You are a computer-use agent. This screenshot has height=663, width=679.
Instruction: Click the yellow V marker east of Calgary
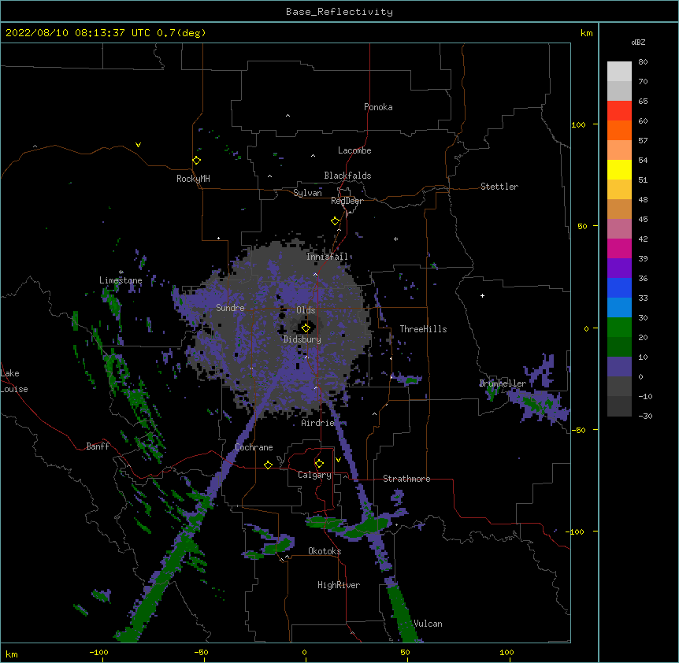click(x=338, y=460)
